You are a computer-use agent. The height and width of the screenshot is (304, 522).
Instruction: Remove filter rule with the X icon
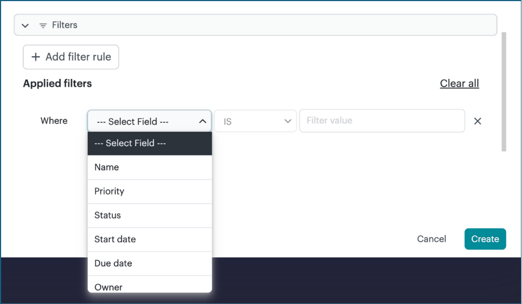478,121
